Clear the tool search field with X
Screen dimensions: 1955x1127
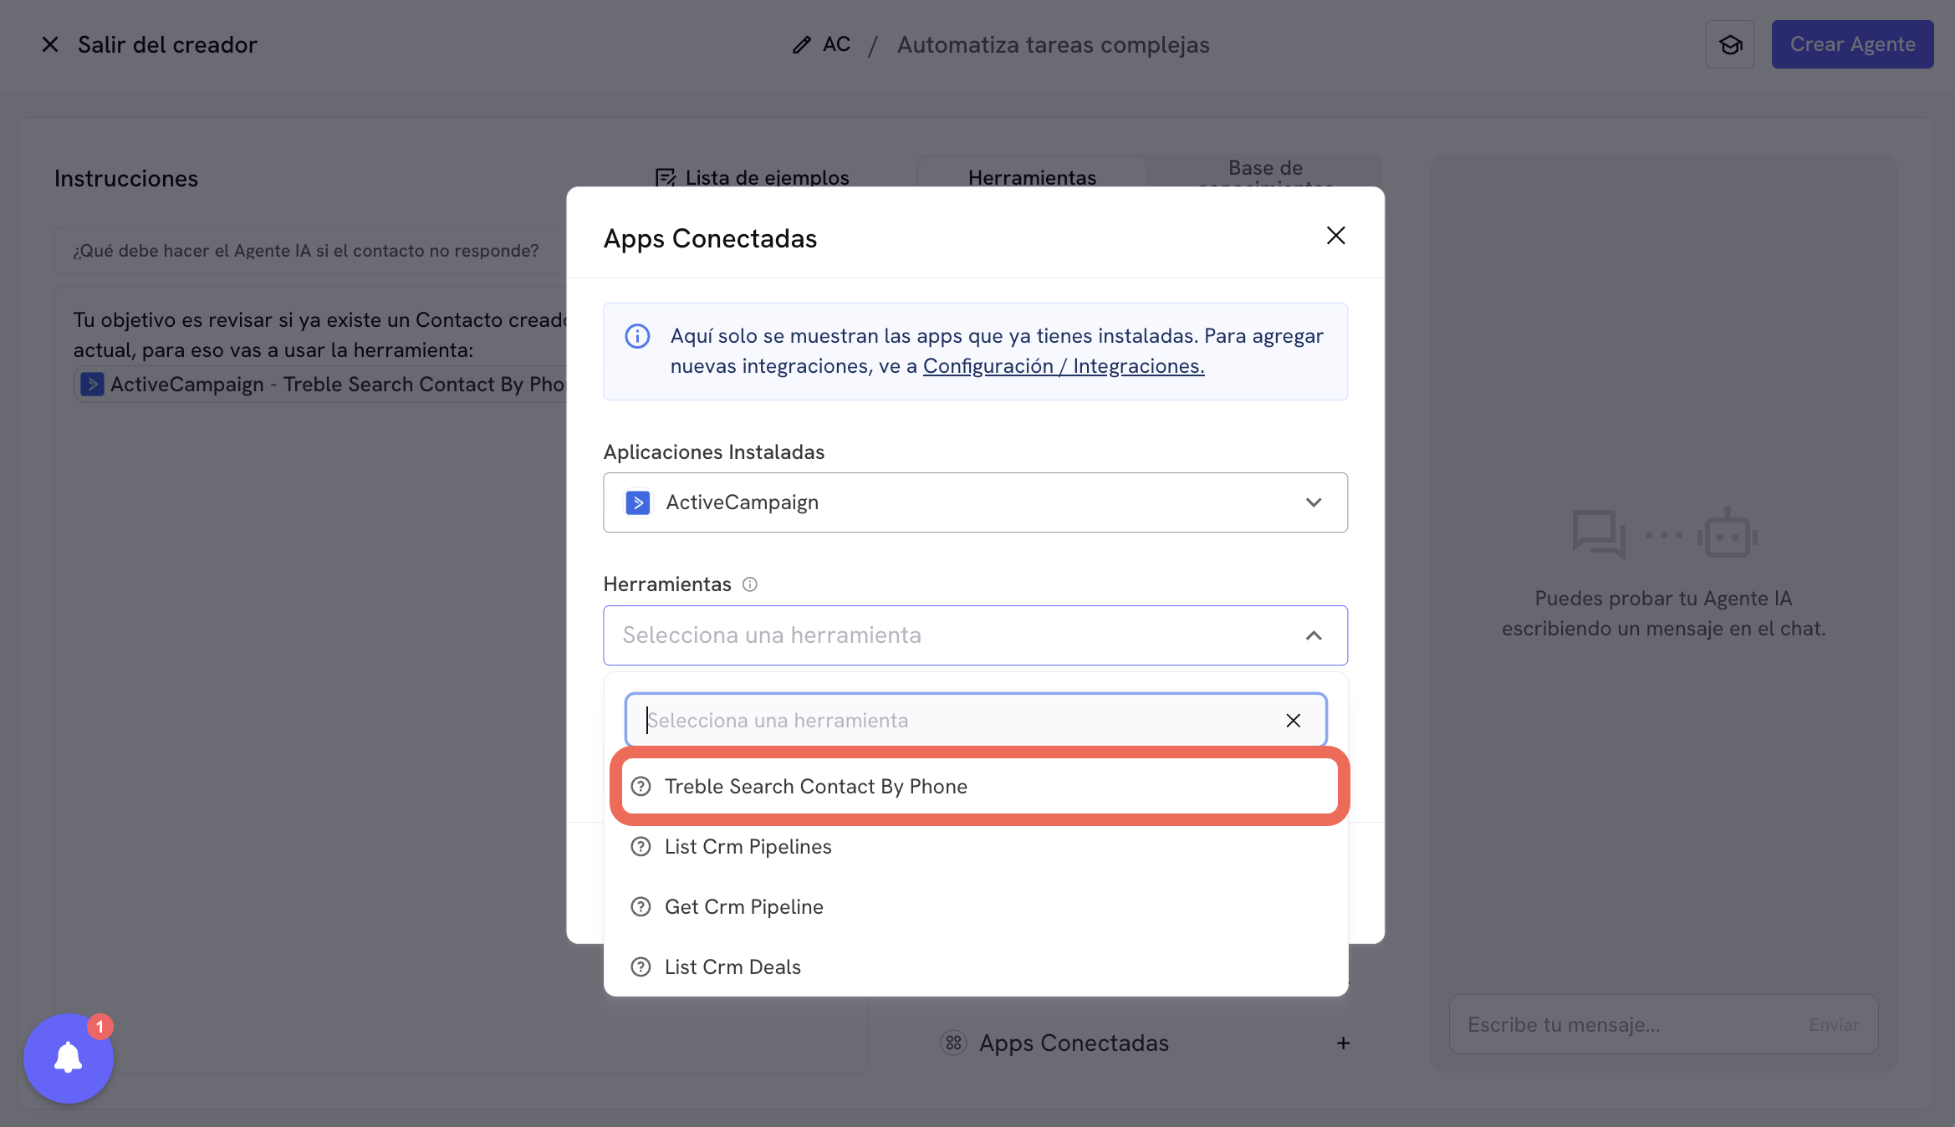click(1293, 720)
